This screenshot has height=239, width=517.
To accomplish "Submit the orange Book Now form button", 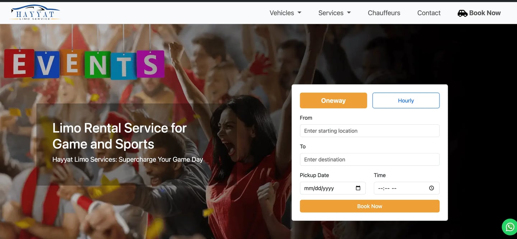I will click(370, 206).
